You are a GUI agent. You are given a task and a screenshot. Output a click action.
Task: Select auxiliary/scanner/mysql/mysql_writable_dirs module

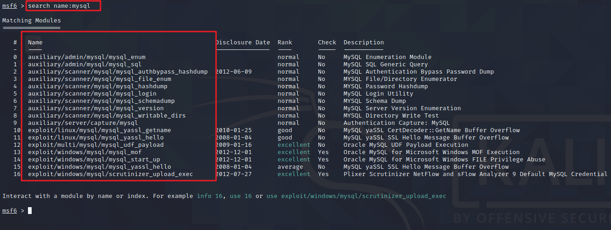(x=107, y=116)
